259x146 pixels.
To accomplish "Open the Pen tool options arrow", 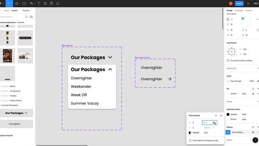I will (x=34, y=4).
